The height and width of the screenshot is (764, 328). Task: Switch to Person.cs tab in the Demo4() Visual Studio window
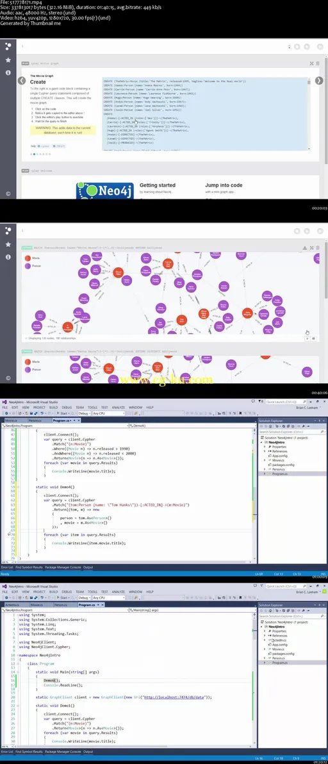(35, 420)
